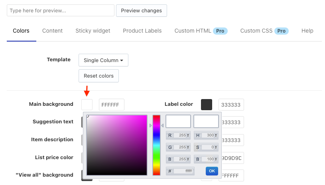Click the H value stepper arrows

(216, 135)
